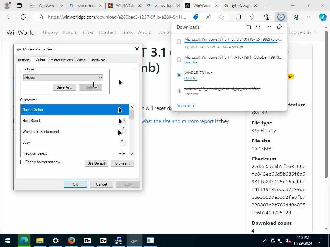
Task: Open new Edge tab
Action: tap(267, 5)
